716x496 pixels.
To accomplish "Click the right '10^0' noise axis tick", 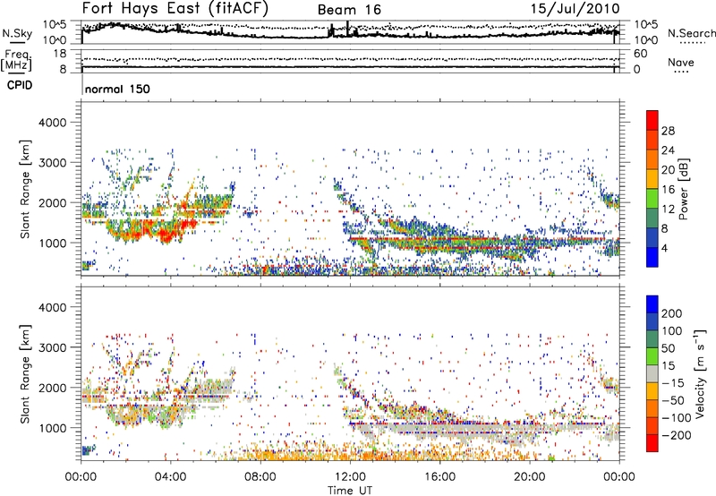I will 646,40.
